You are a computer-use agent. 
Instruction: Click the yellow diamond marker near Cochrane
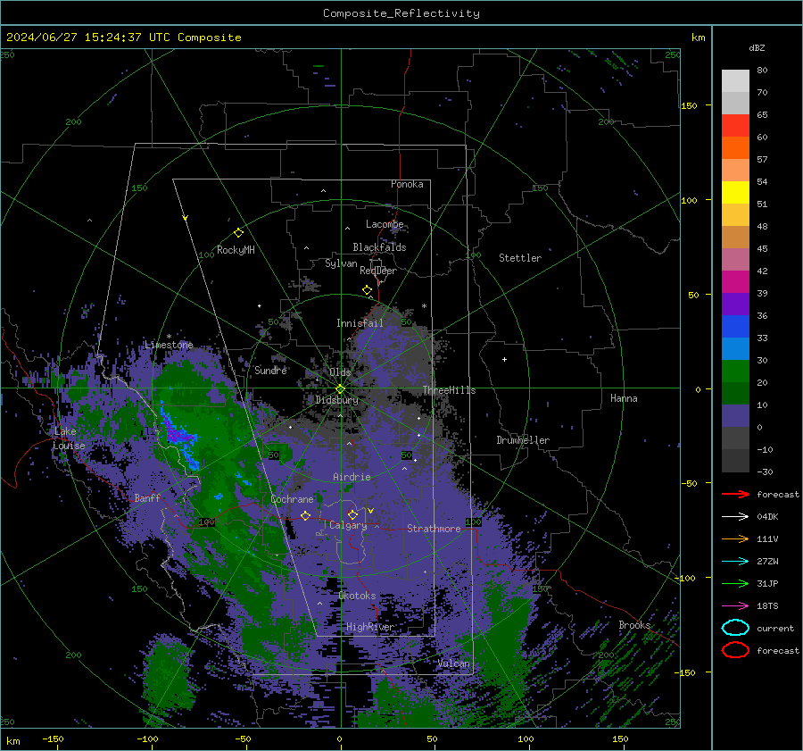[305, 515]
